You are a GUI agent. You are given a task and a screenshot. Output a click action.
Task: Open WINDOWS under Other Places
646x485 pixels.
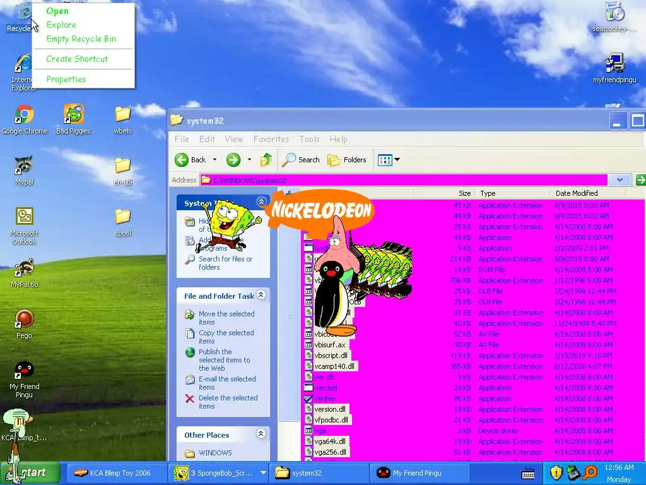[x=215, y=453]
